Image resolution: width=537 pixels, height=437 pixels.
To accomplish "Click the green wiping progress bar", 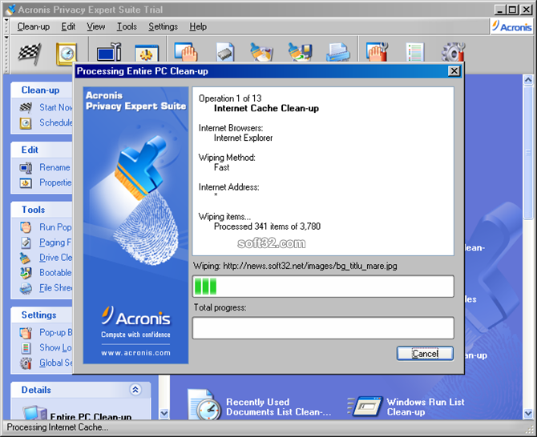I will 323,287.
